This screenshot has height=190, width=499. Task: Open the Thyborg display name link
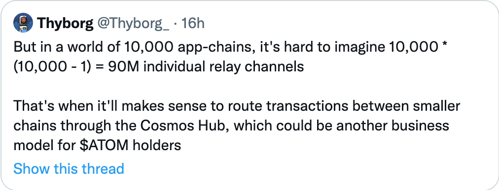point(65,23)
